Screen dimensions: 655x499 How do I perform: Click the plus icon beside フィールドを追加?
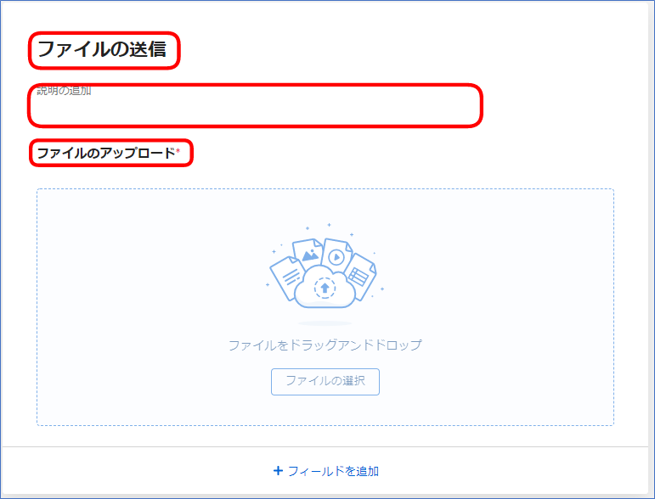point(278,471)
